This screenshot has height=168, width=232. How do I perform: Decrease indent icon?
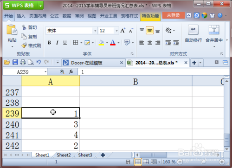pyautogui.click(x=168, y=43)
